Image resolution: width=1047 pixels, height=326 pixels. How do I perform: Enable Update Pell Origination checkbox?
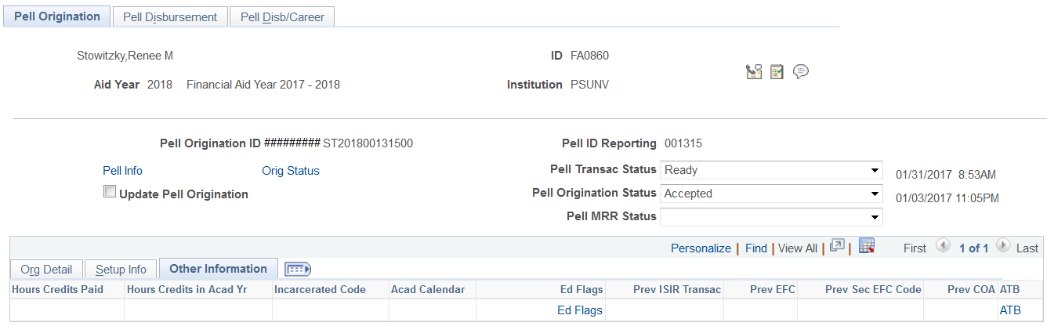[x=110, y=192]
